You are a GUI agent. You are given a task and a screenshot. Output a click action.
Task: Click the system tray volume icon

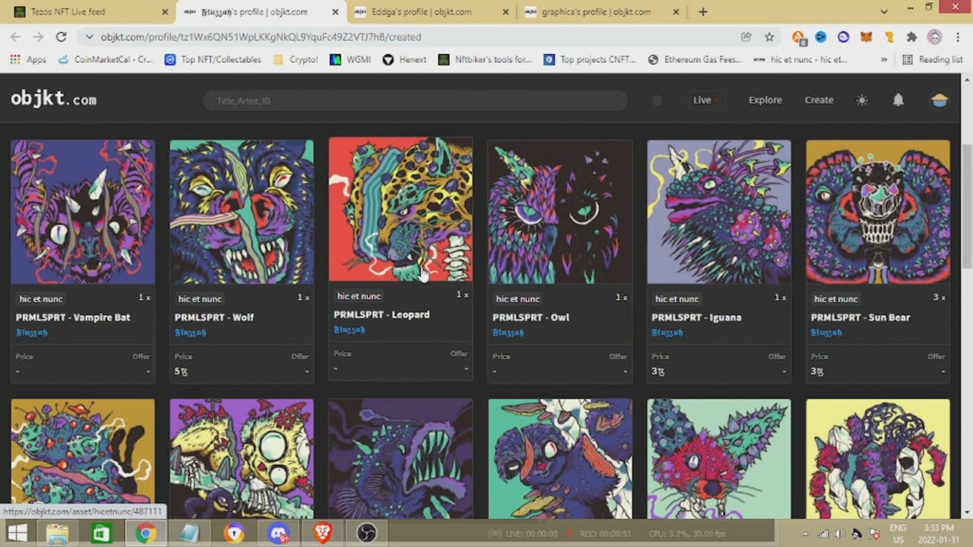tap(839, 534)
